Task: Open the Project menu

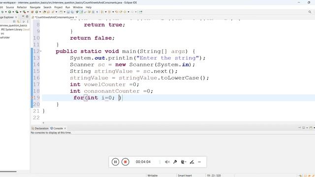Action: [58, 7]
